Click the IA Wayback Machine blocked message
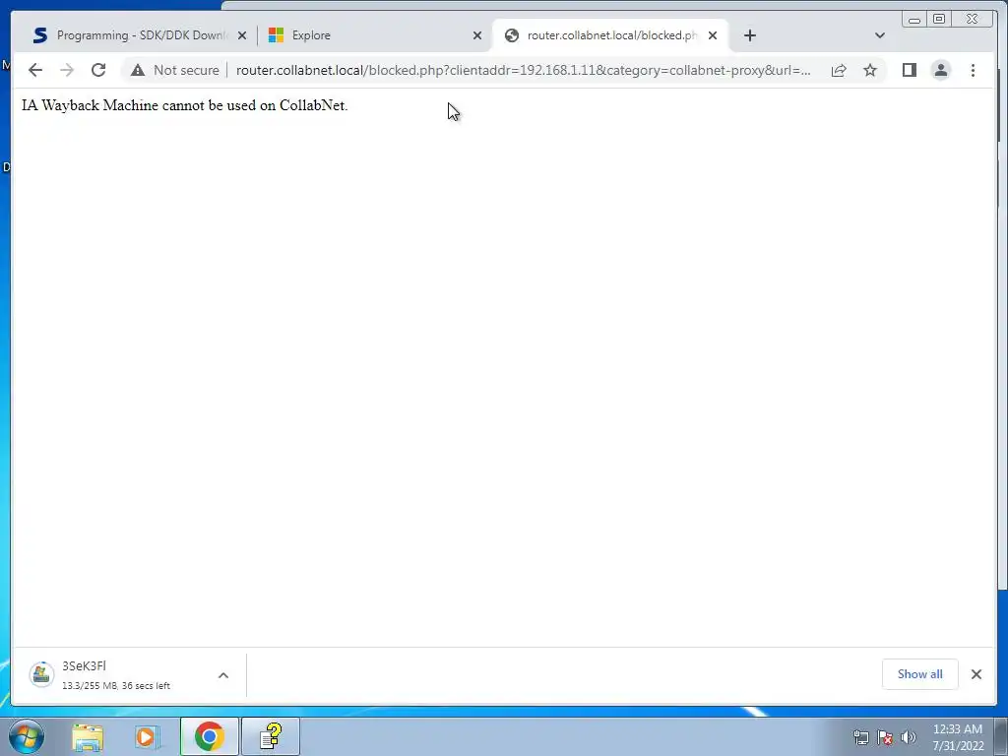Screen dimensions: 1008x756 (x=184, y=105)
